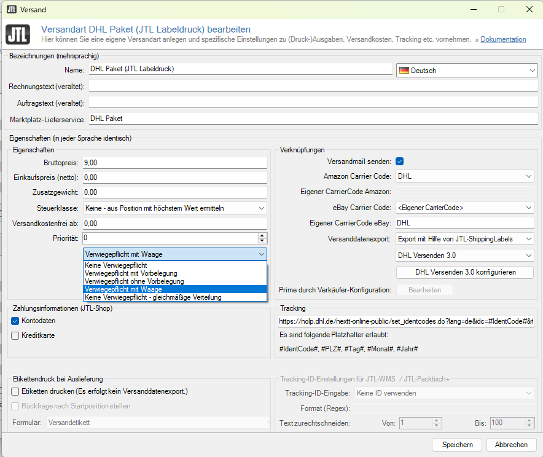Screen dimensions: 543x457
Task: Click the German flag icon in language box
Action: [404, 71]
